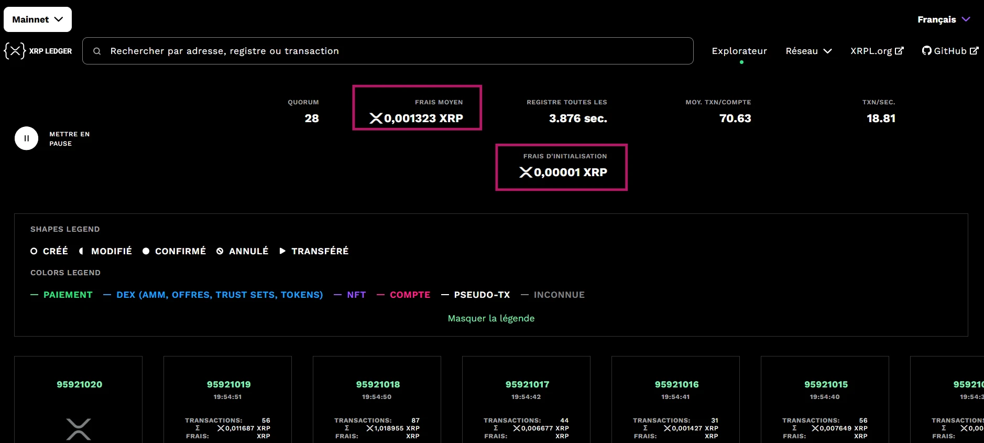Click the XRP icon beside 0,007649 in ledger 95921015
This screenshot has height=443, width=984.
point(815,428)
